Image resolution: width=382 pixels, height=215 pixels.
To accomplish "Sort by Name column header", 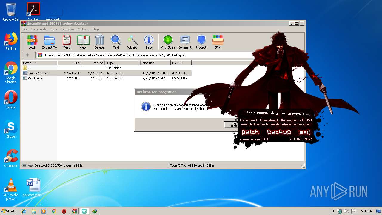I will (39, 63).
